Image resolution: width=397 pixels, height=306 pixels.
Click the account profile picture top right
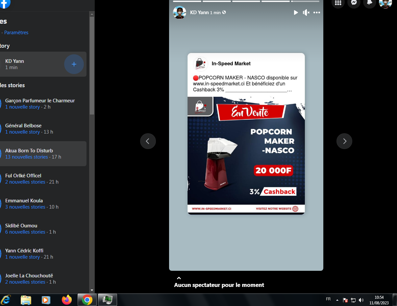coord(385,3)
